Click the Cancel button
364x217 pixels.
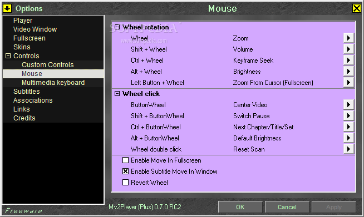[287, 207]
